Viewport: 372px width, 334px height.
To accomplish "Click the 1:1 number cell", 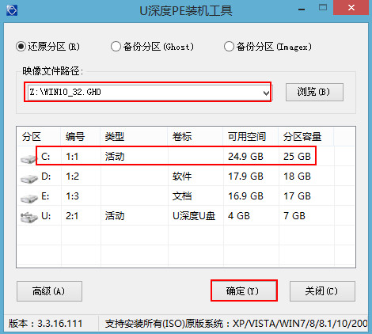I will pyautogui.click(x=72, y=157).
